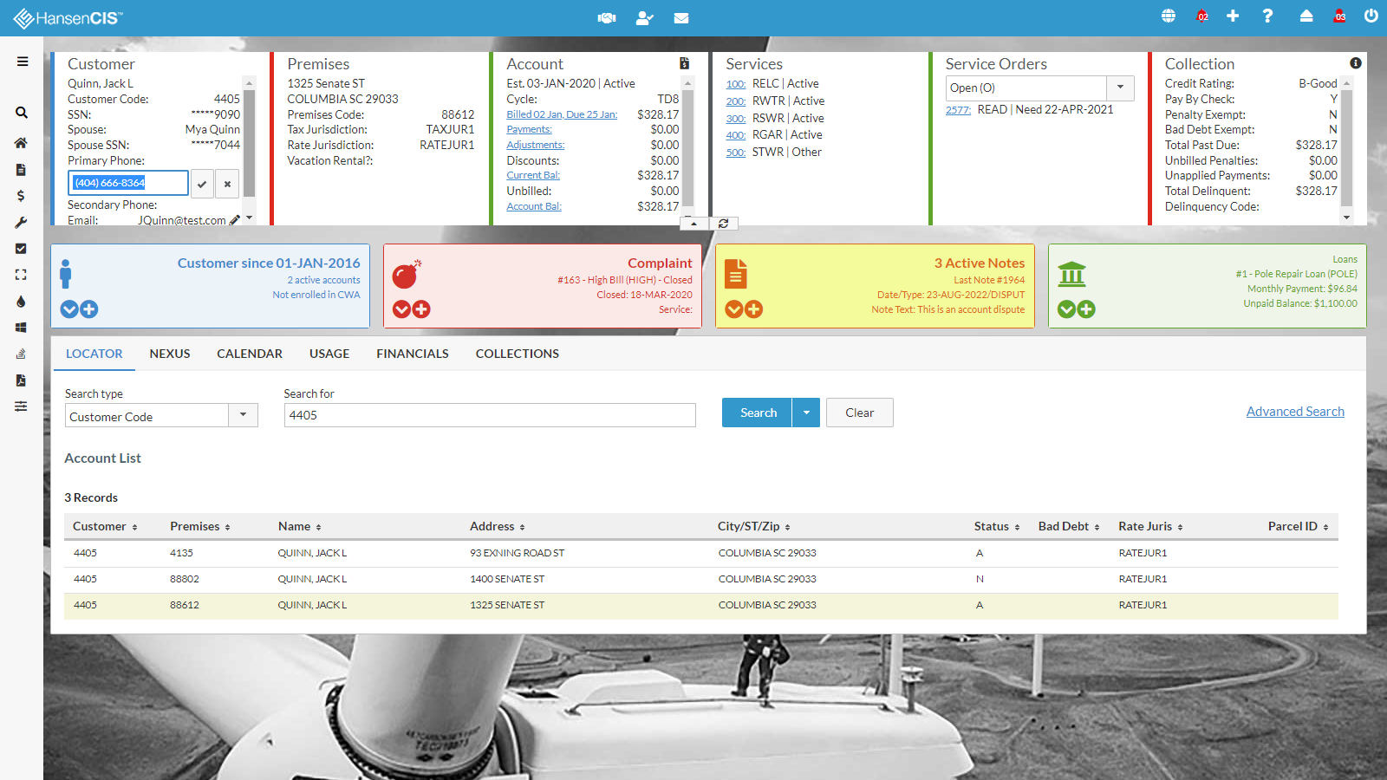Open the help question mark icon
The height and width of the screenshot is (780, 1387).
coord(1267,16)
